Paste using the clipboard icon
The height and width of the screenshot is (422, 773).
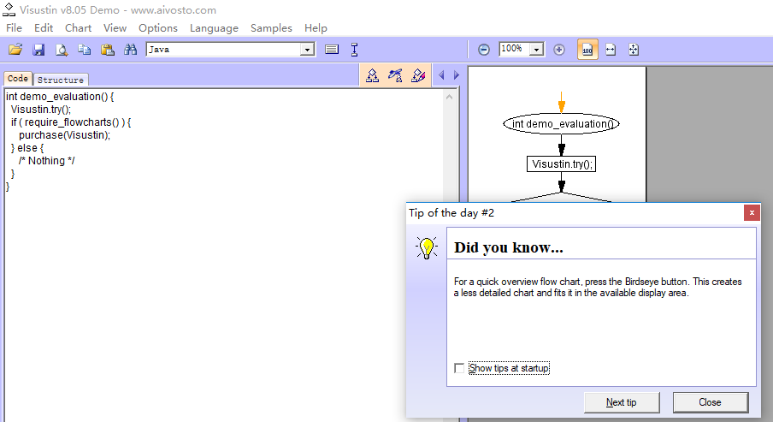108,50
